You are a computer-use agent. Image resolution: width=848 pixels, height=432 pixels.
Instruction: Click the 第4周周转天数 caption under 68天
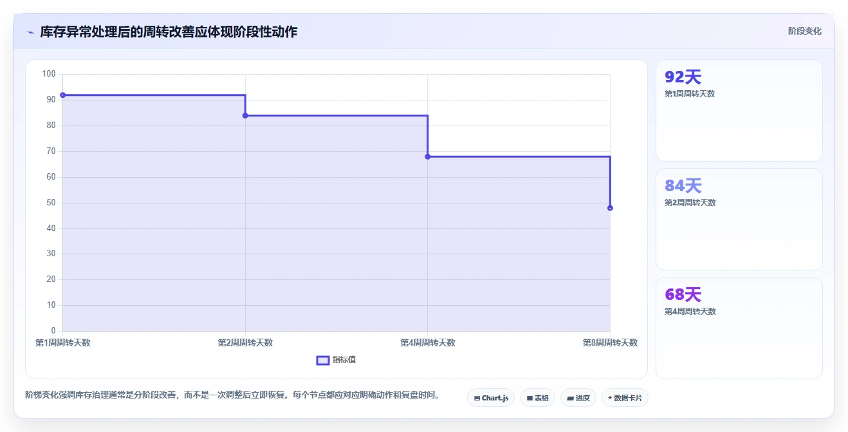coord(690,312)
